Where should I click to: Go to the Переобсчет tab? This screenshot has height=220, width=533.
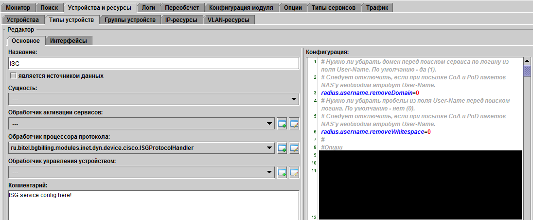coord(182,7)
